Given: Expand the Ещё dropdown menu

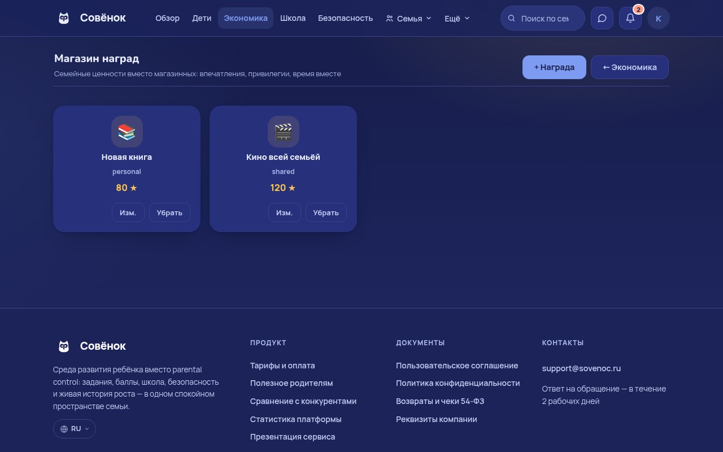Looking at the screenshot, I should pos(457,18).
